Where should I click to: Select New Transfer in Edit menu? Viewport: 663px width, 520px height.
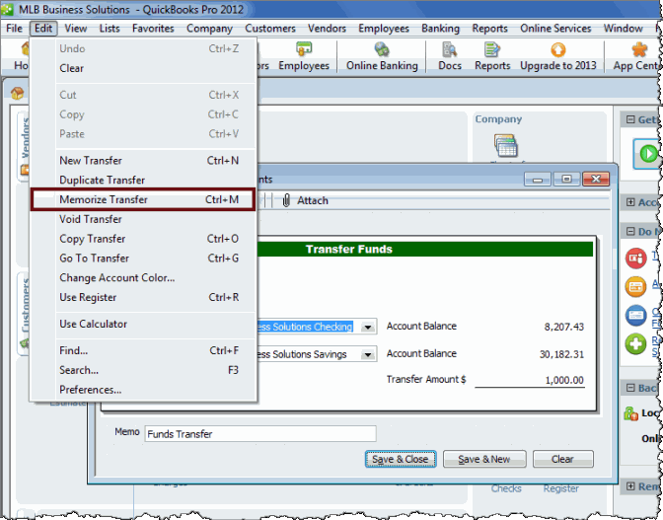click(143, 161)
